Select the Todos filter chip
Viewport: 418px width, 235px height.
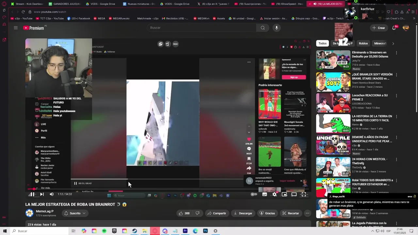click(323, 43)
